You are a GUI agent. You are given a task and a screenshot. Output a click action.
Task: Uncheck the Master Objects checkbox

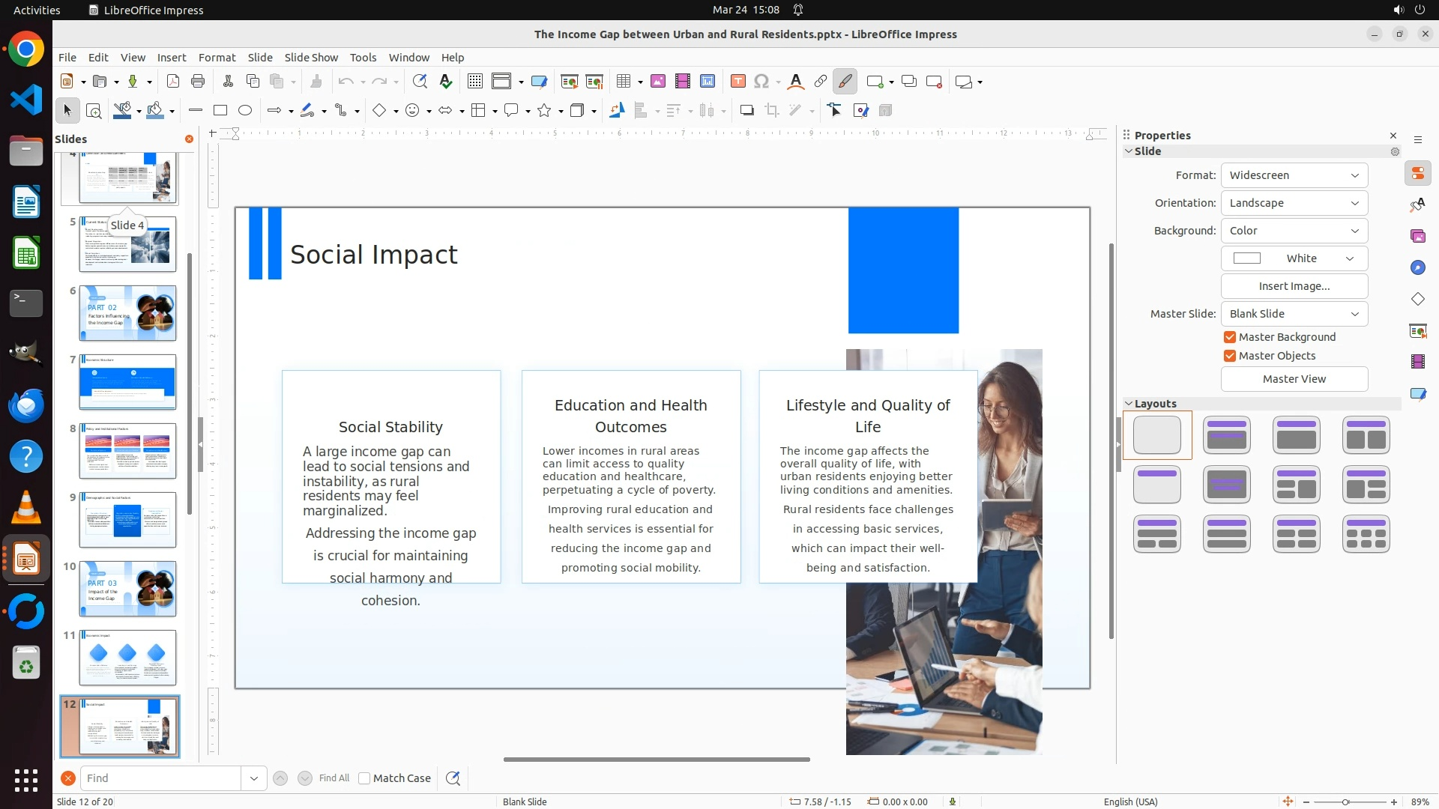[1230, 356]
